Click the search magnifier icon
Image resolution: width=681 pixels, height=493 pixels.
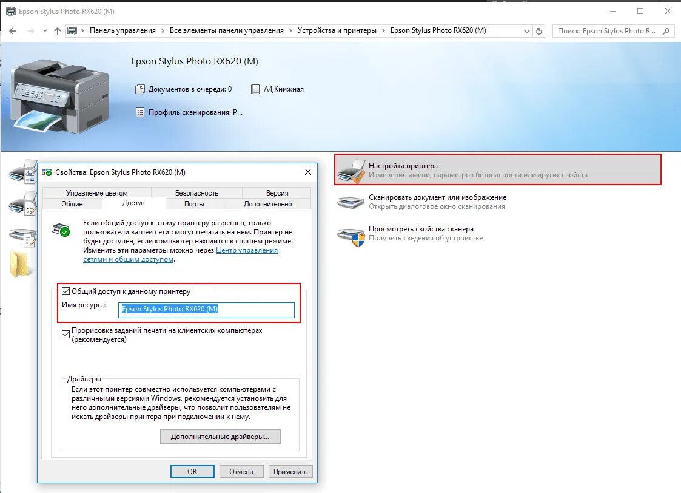pos(666,31)
